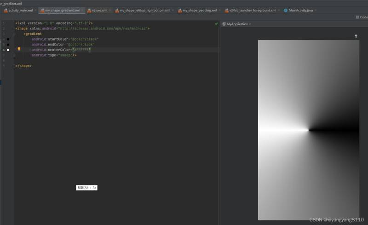Image resolution: width=368 pixels, height=225 pixels.
Task: Click the android:type "sweep" value
Action: coord(65,55)
